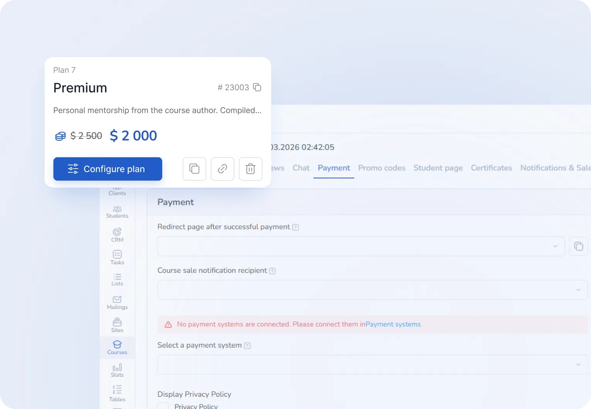Delete the Premium plan with trash icon
This screenshot has width=591, height=409.
pos(250,169)
